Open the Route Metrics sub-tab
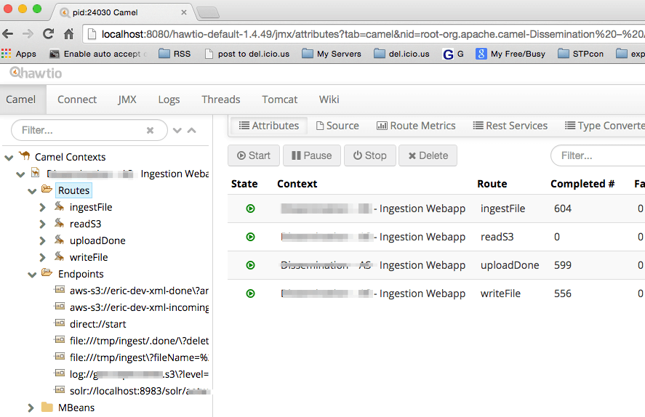 click(x=416, y=126)
